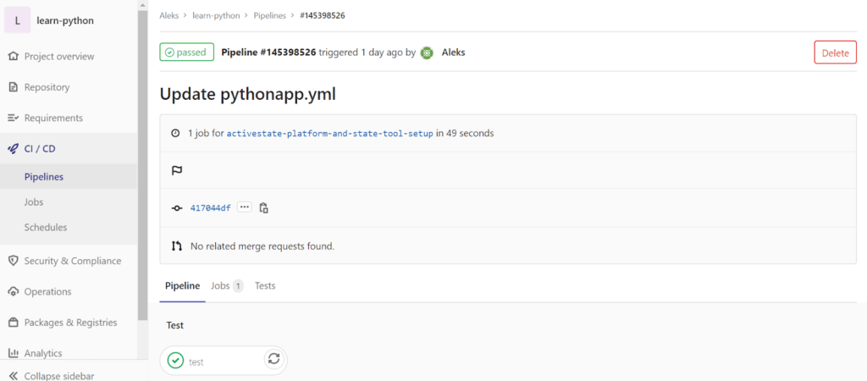This screenshot has width=867, height=381.
Task: Click the CI / CD rocket icon
Action: click(13, 148)
